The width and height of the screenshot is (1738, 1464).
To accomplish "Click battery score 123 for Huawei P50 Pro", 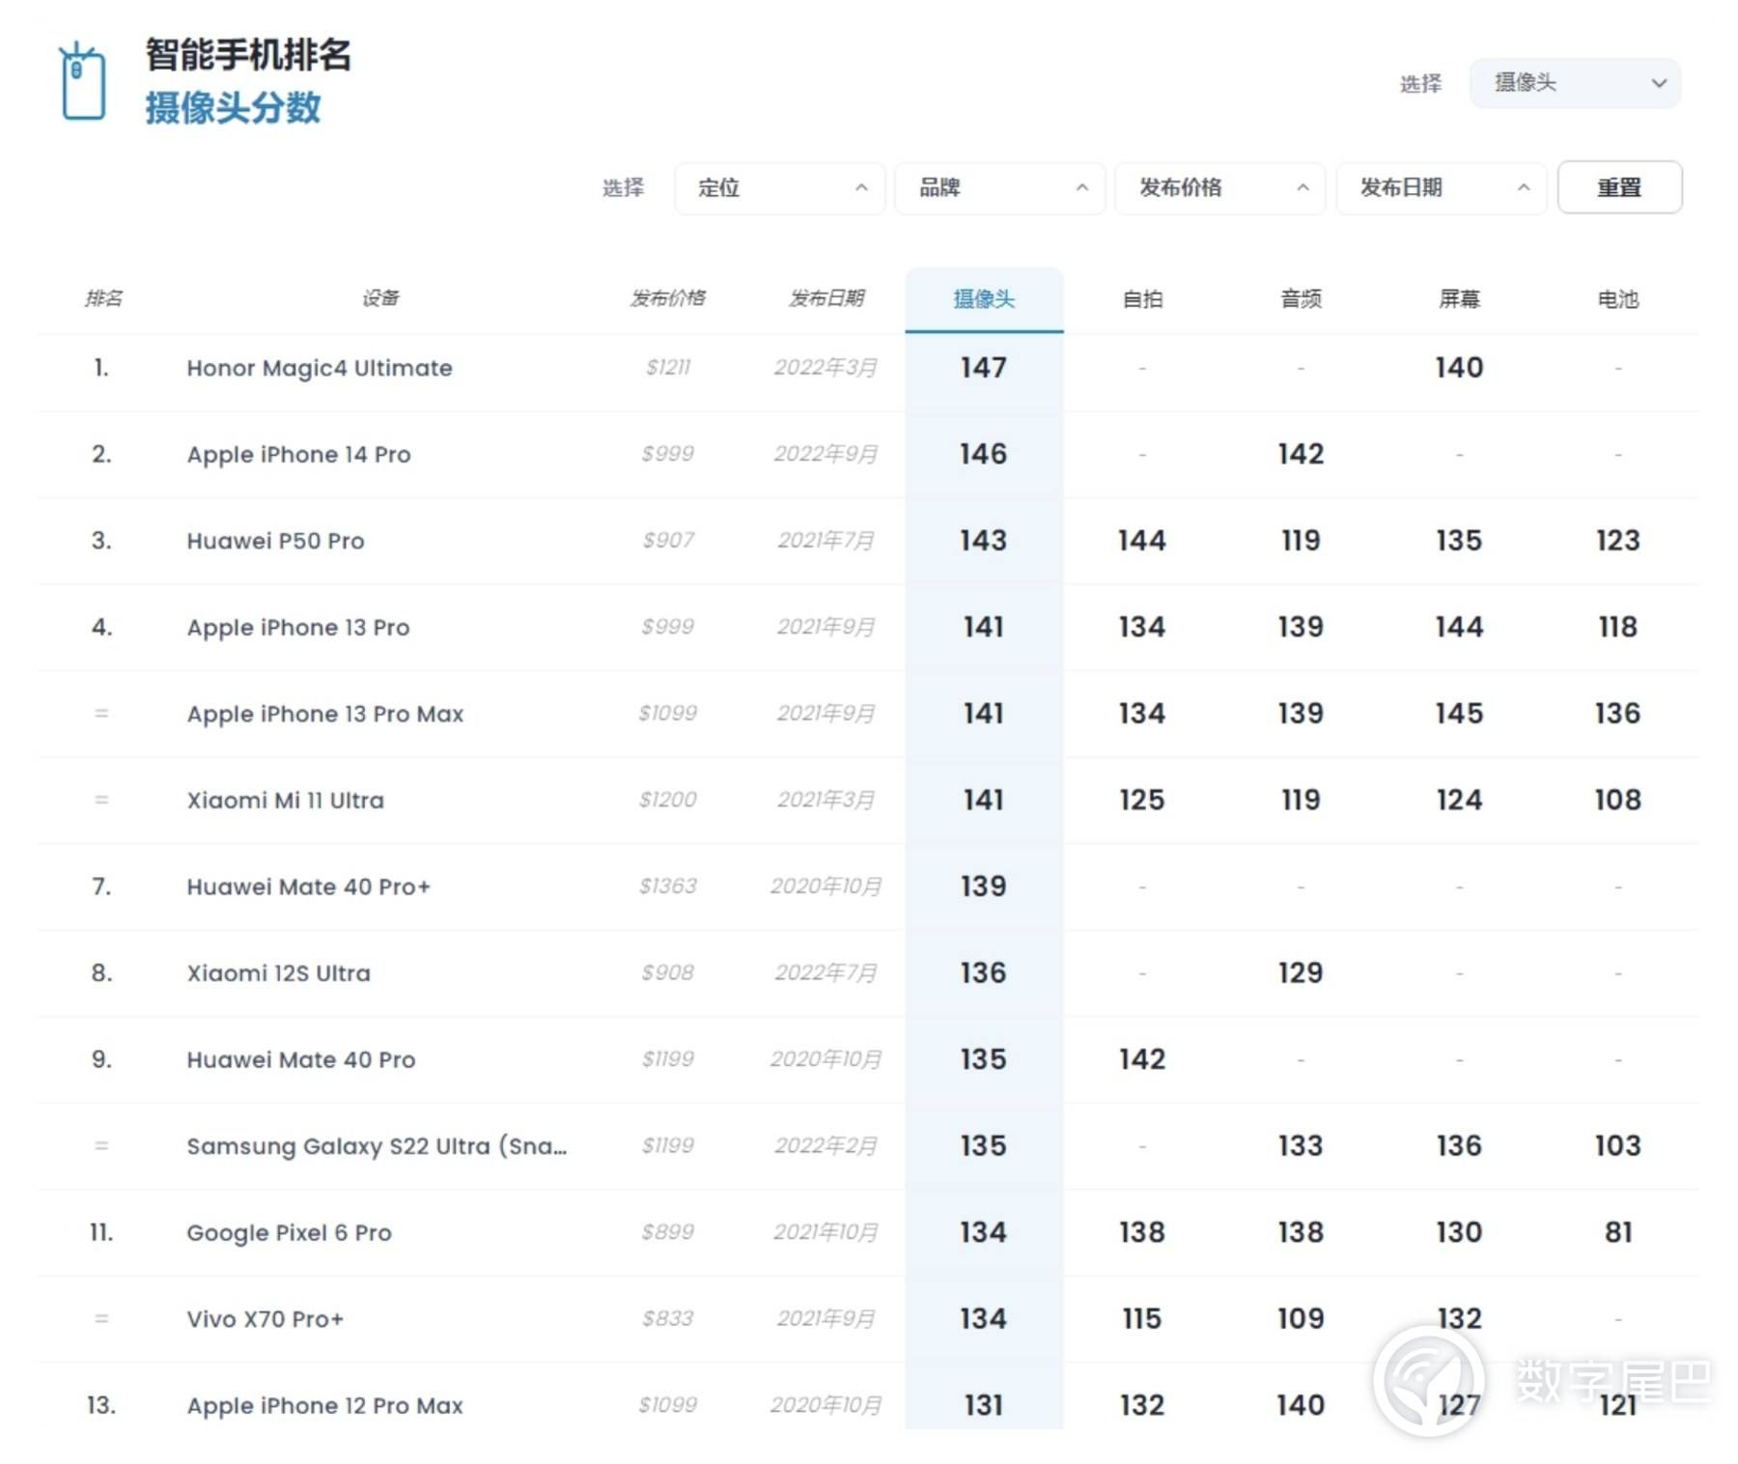I will [x=1617, y=541].
